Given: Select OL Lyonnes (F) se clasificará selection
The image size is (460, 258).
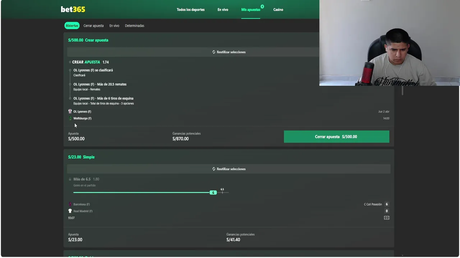Looking at the screenshot, I should [x=93, y=70].
